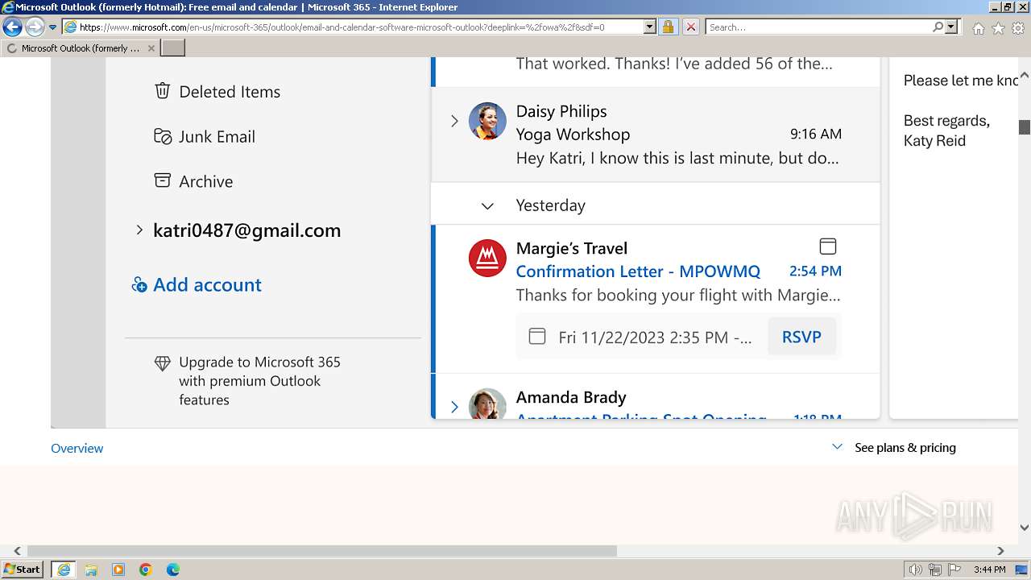
Task: Click the browser Forward button
Action: pos(35,27)
